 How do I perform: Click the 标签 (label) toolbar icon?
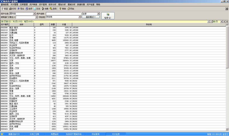coord(5,9)
